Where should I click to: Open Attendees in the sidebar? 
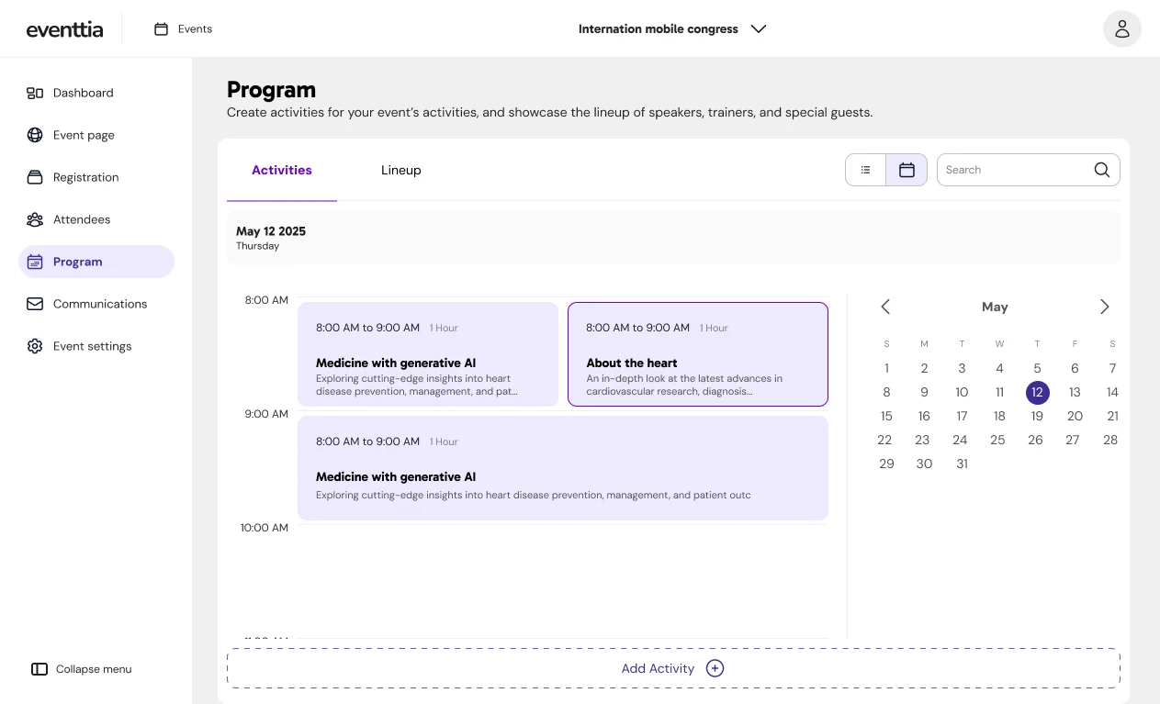click(96, 219)
